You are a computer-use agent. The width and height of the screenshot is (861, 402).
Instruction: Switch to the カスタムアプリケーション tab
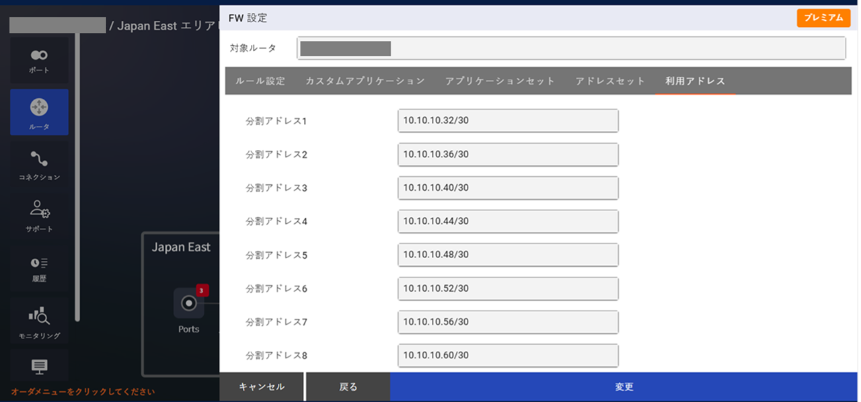(365, 81)
